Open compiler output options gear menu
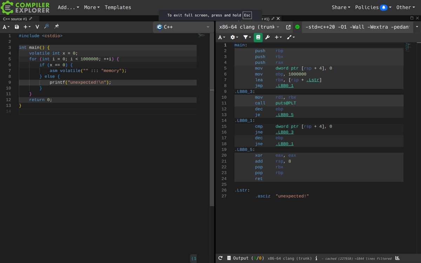The image size is (421, 263). 234,37
